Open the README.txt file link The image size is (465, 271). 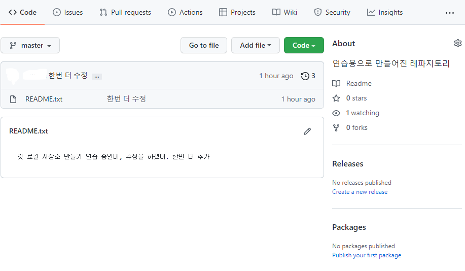click(44, 99)
